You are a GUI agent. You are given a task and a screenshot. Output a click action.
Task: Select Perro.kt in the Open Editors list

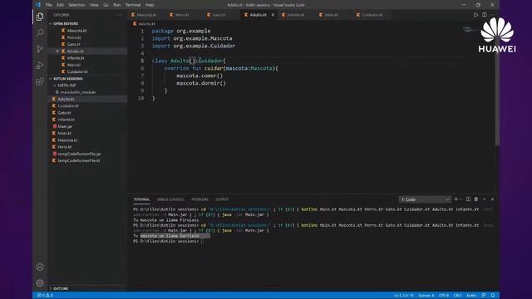(x=74, y=37)
